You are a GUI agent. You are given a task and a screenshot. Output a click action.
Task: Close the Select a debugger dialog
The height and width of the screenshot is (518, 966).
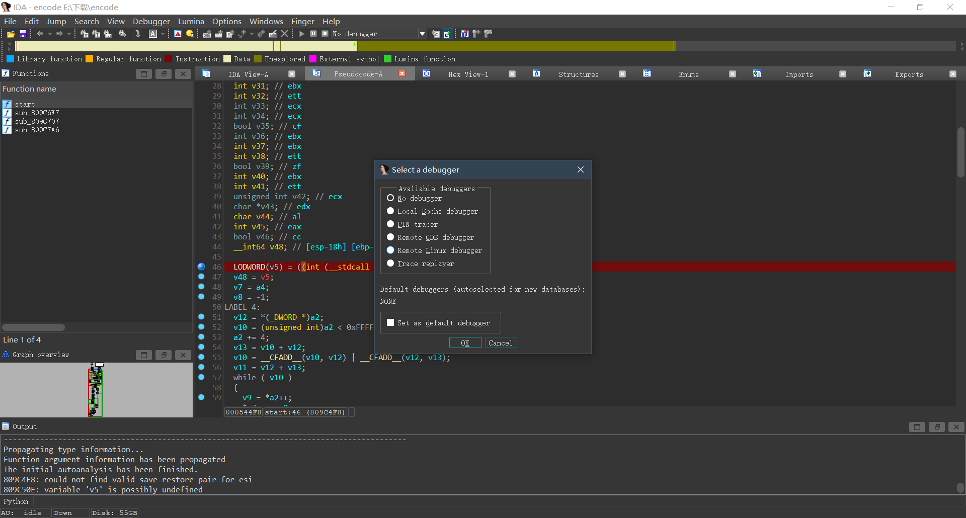581,169
